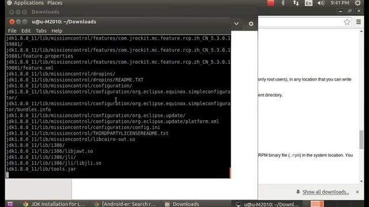Open the terminal Edit menu
This screenshot has width=369, height=207.
[x=26, y=30]
